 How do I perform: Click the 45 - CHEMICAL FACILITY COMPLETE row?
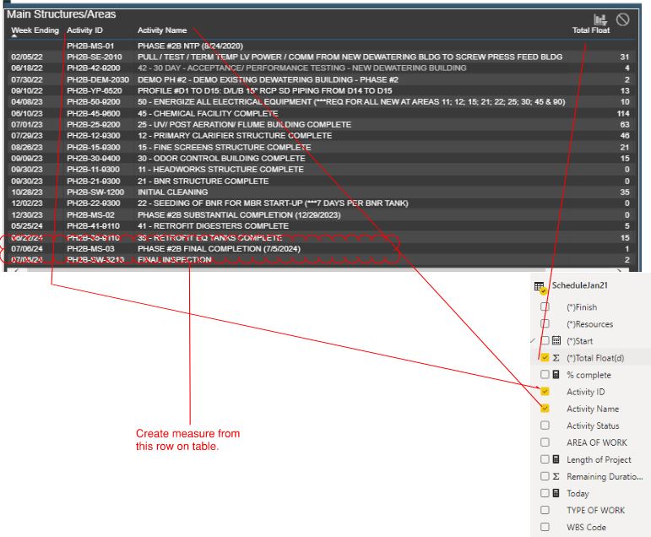(x=208, y=113)
